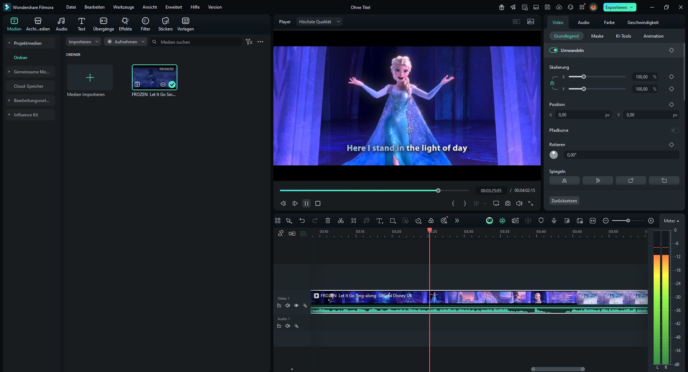This screenshot has width=688, height=372.
Task: Open the Filter panel
Action: 145,24
